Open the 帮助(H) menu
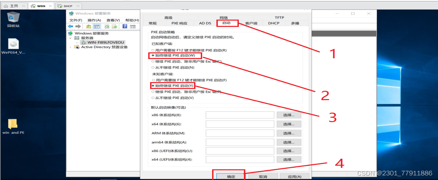The height and width of the screenshot is (180, 438). pyautogui.click(x=132, y=20)
